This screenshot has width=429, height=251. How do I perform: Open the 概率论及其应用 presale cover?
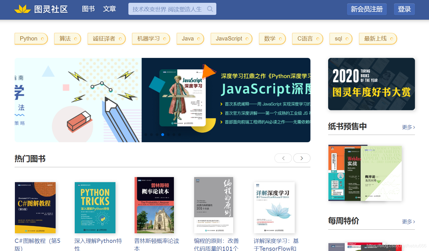[381, 173]
